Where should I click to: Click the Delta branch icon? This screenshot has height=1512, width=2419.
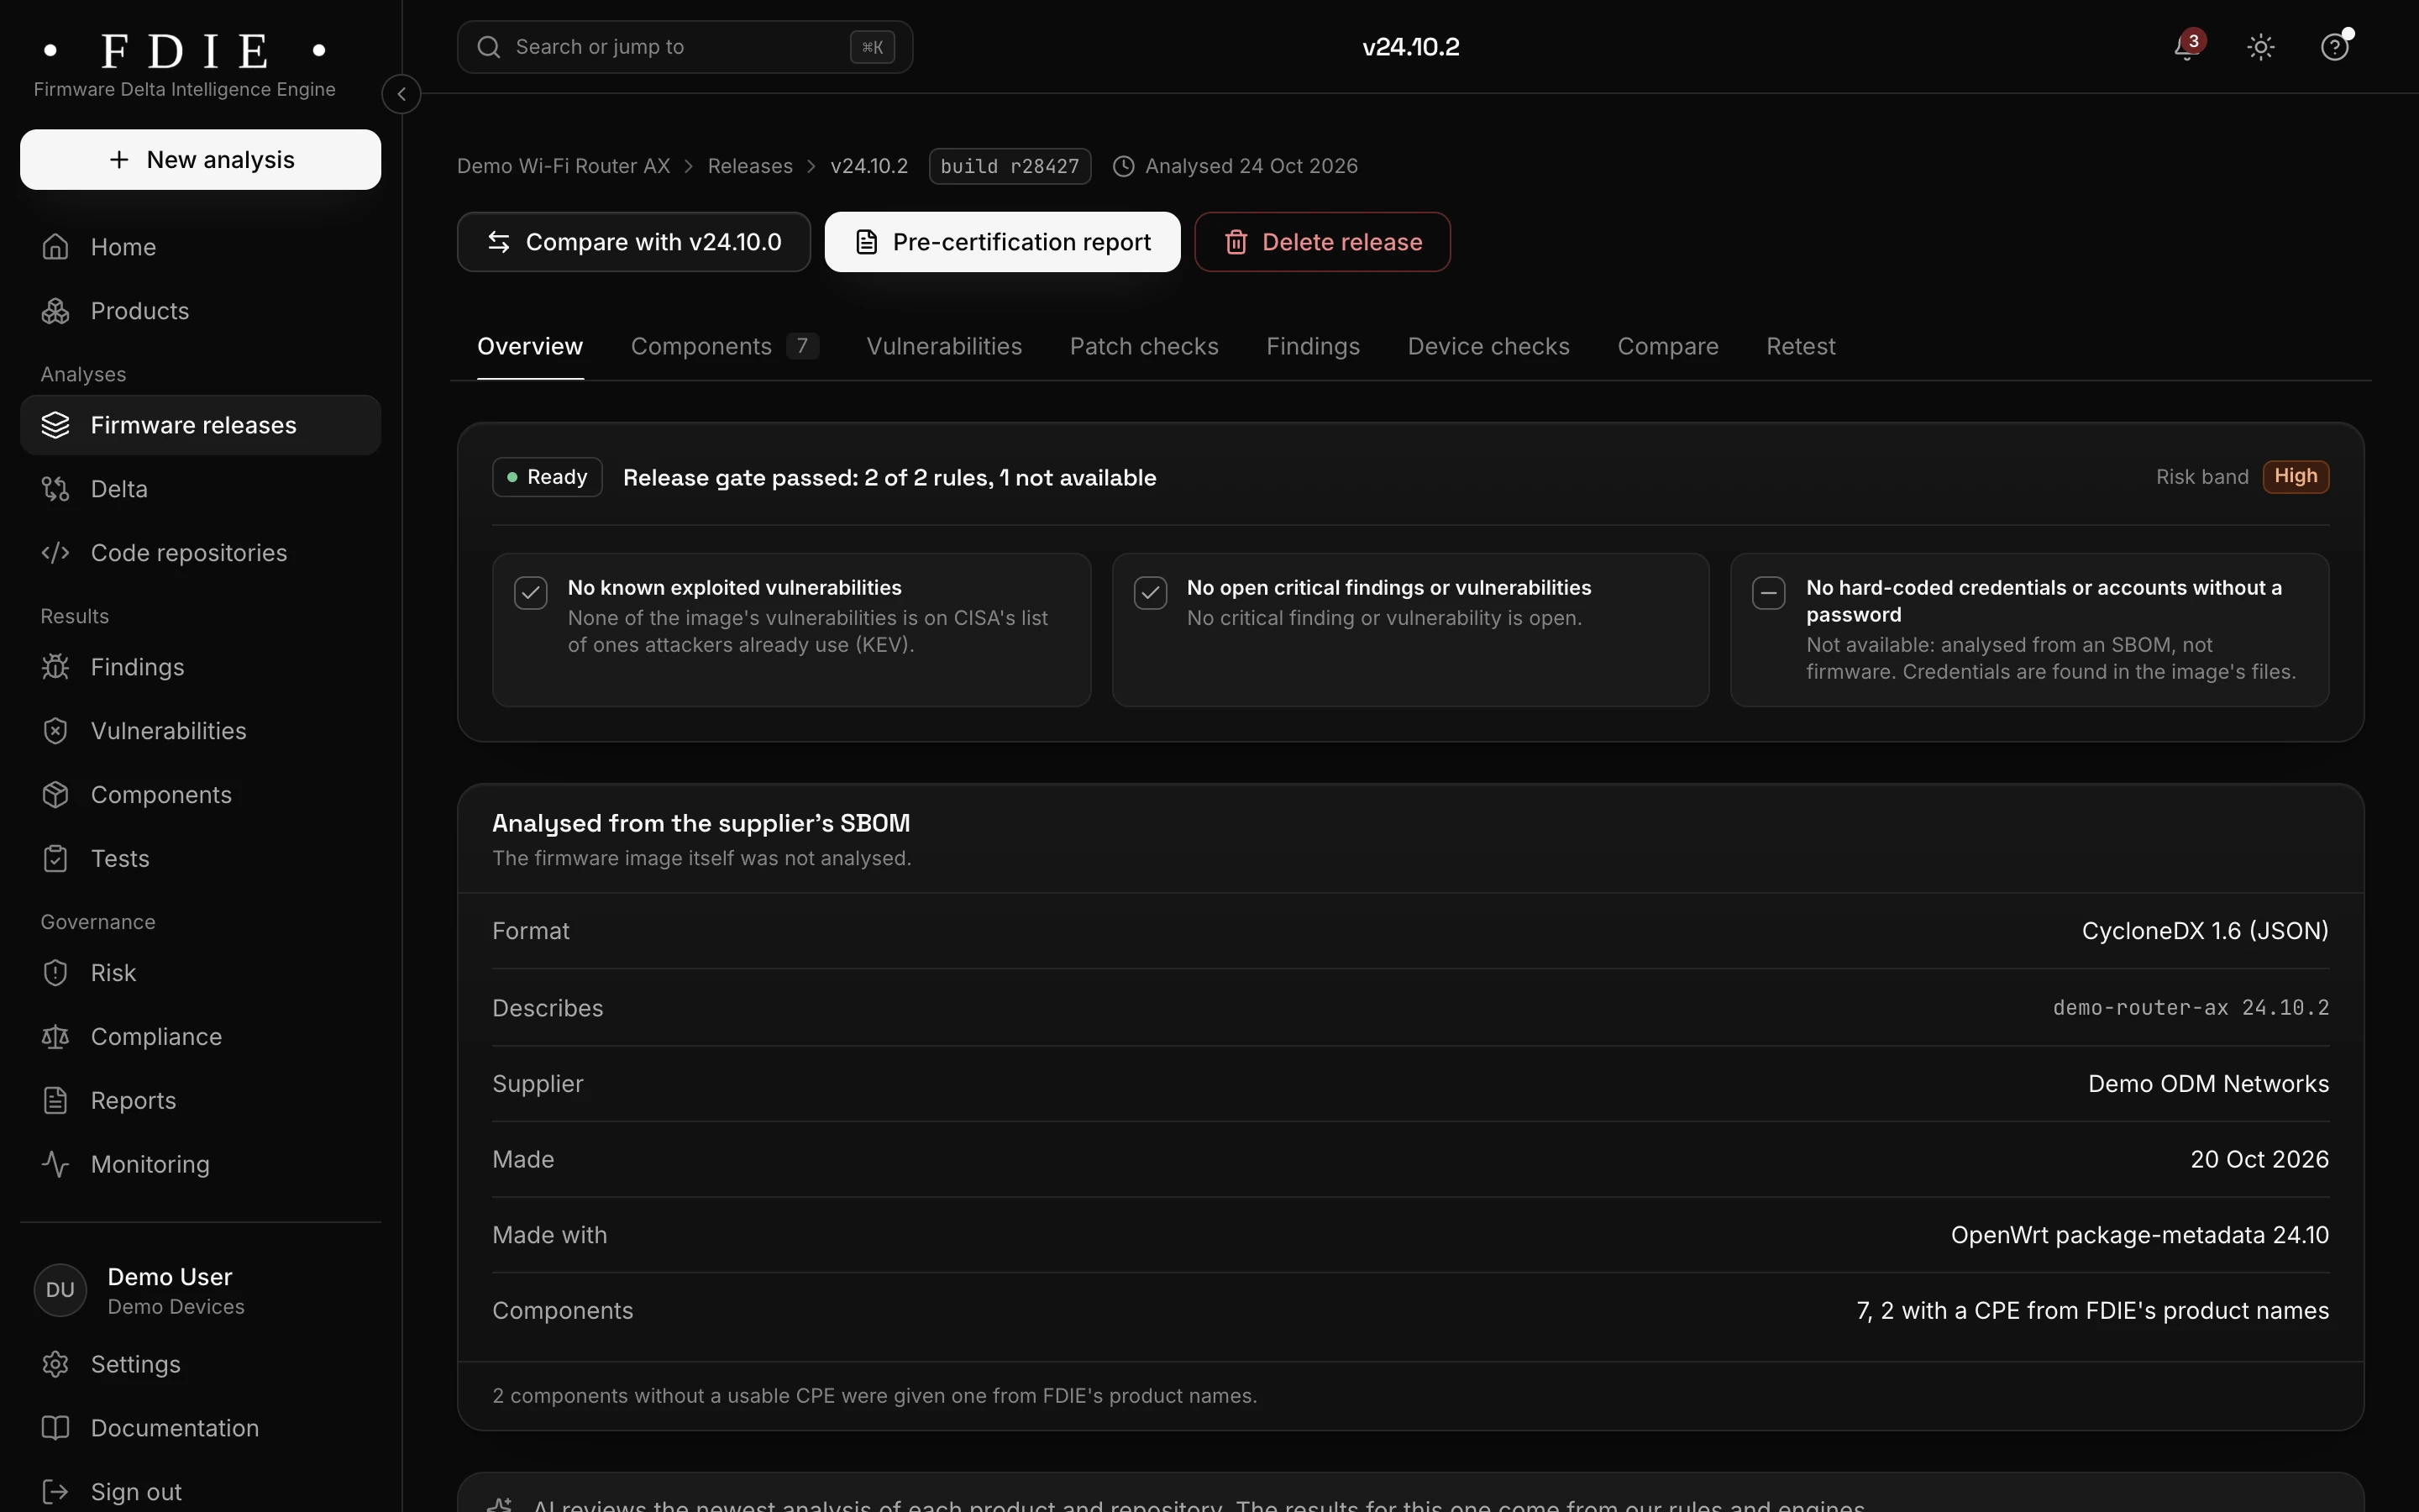point(56,488)
